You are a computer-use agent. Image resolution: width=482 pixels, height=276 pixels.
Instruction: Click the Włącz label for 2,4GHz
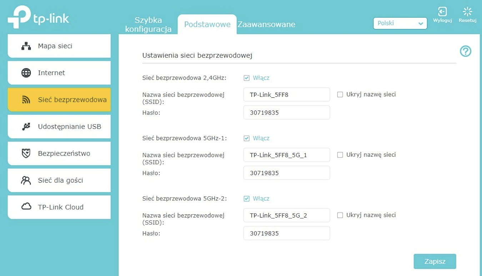pos(261,78)
